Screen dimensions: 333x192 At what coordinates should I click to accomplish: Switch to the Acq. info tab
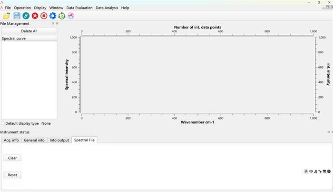(x=11, y=140)
